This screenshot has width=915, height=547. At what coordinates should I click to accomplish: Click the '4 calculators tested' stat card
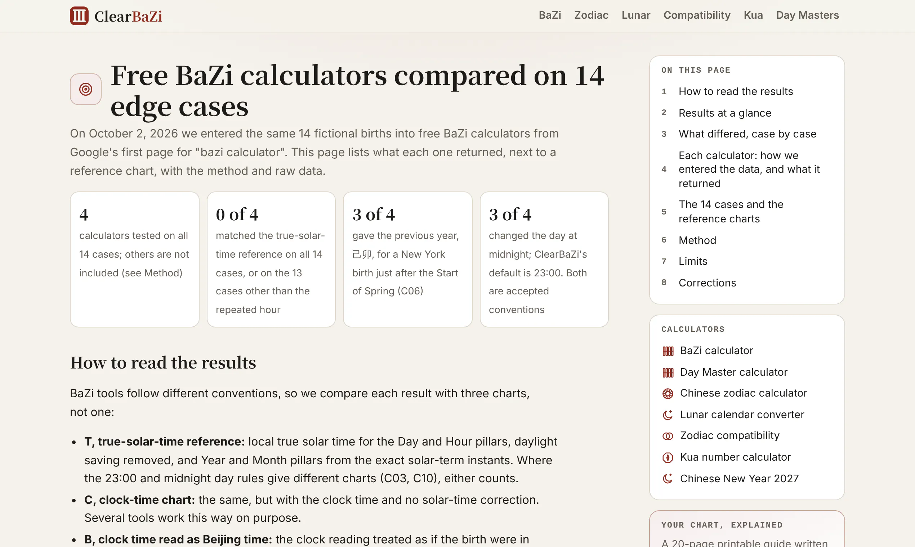click(134, 259)
